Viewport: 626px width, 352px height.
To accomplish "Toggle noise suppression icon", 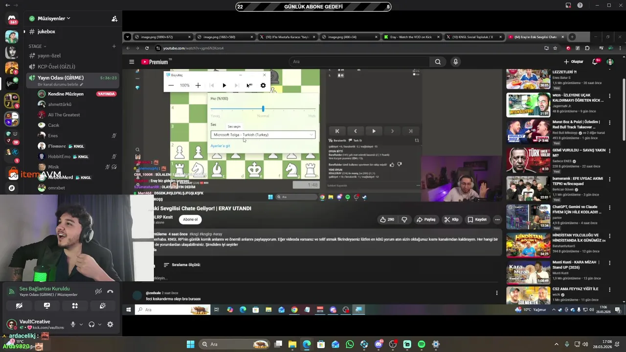I will coord(98,291).
